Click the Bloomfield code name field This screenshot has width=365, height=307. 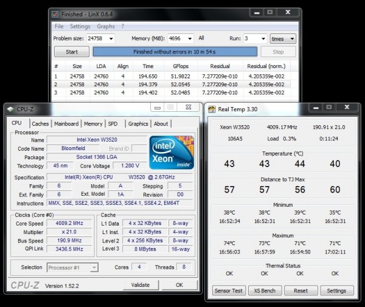pyautogui.click(x=74, y=148)
